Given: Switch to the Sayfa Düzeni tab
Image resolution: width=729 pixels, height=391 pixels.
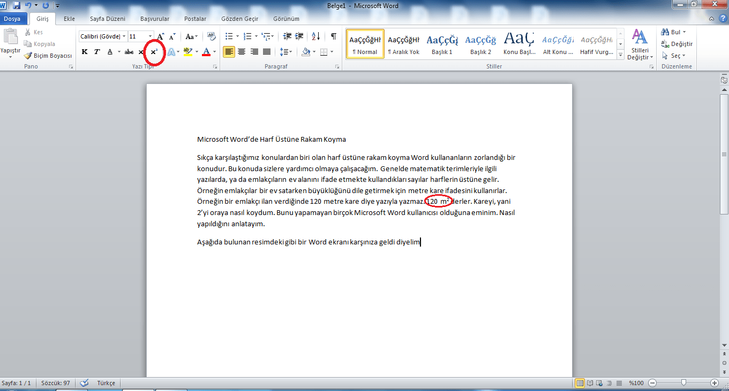Looking at the screenshot, I should (x=108, y=19).
